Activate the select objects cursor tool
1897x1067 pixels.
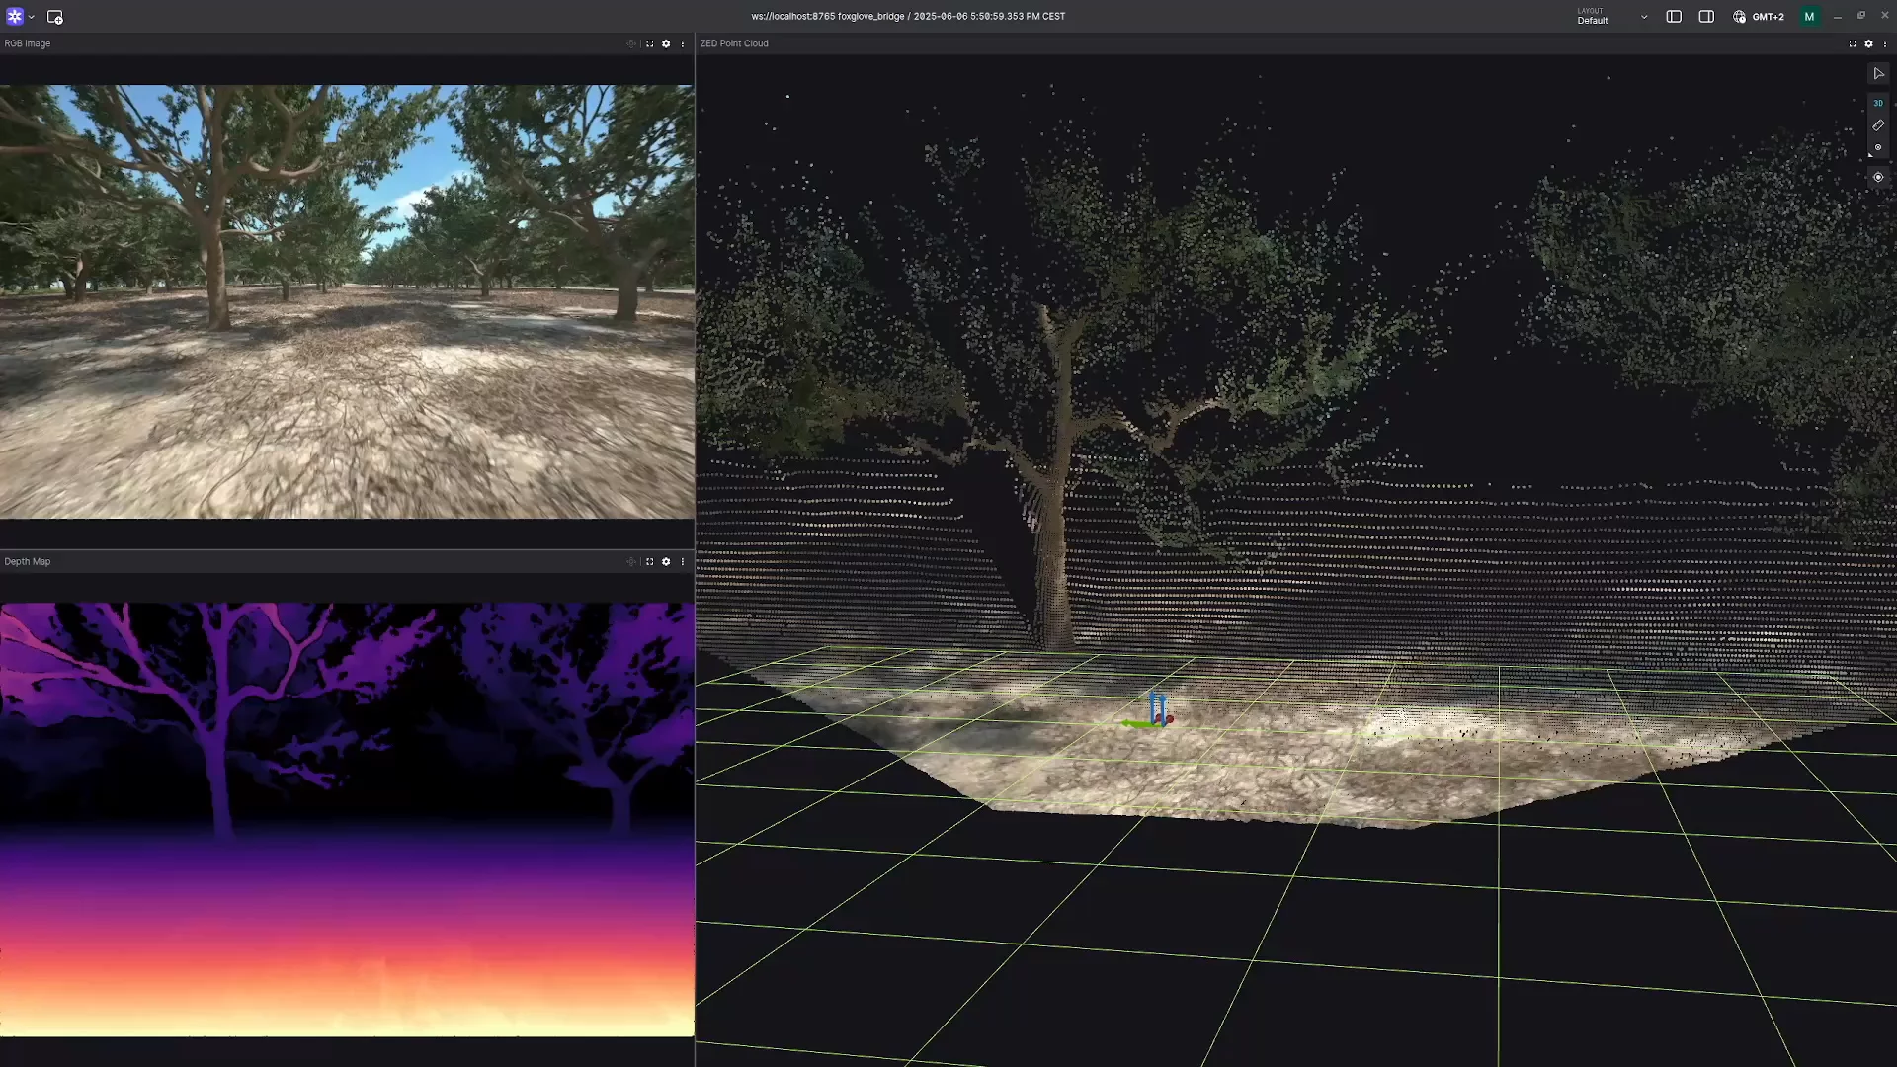(1878, 74)
